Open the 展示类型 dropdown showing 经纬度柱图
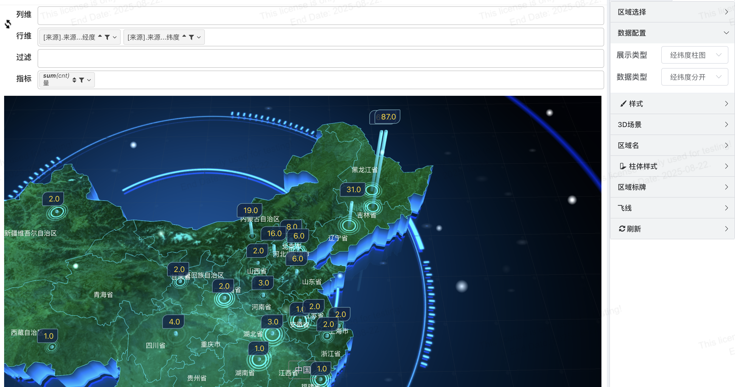This screenshot has width=735, height=387. [x=694, y=55]
